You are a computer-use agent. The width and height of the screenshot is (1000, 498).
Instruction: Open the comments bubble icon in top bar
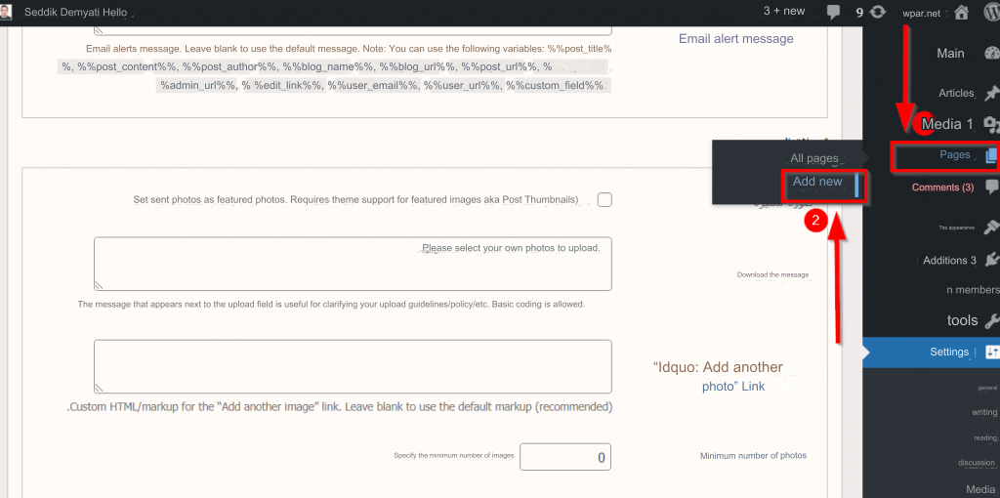click(833, 12)
